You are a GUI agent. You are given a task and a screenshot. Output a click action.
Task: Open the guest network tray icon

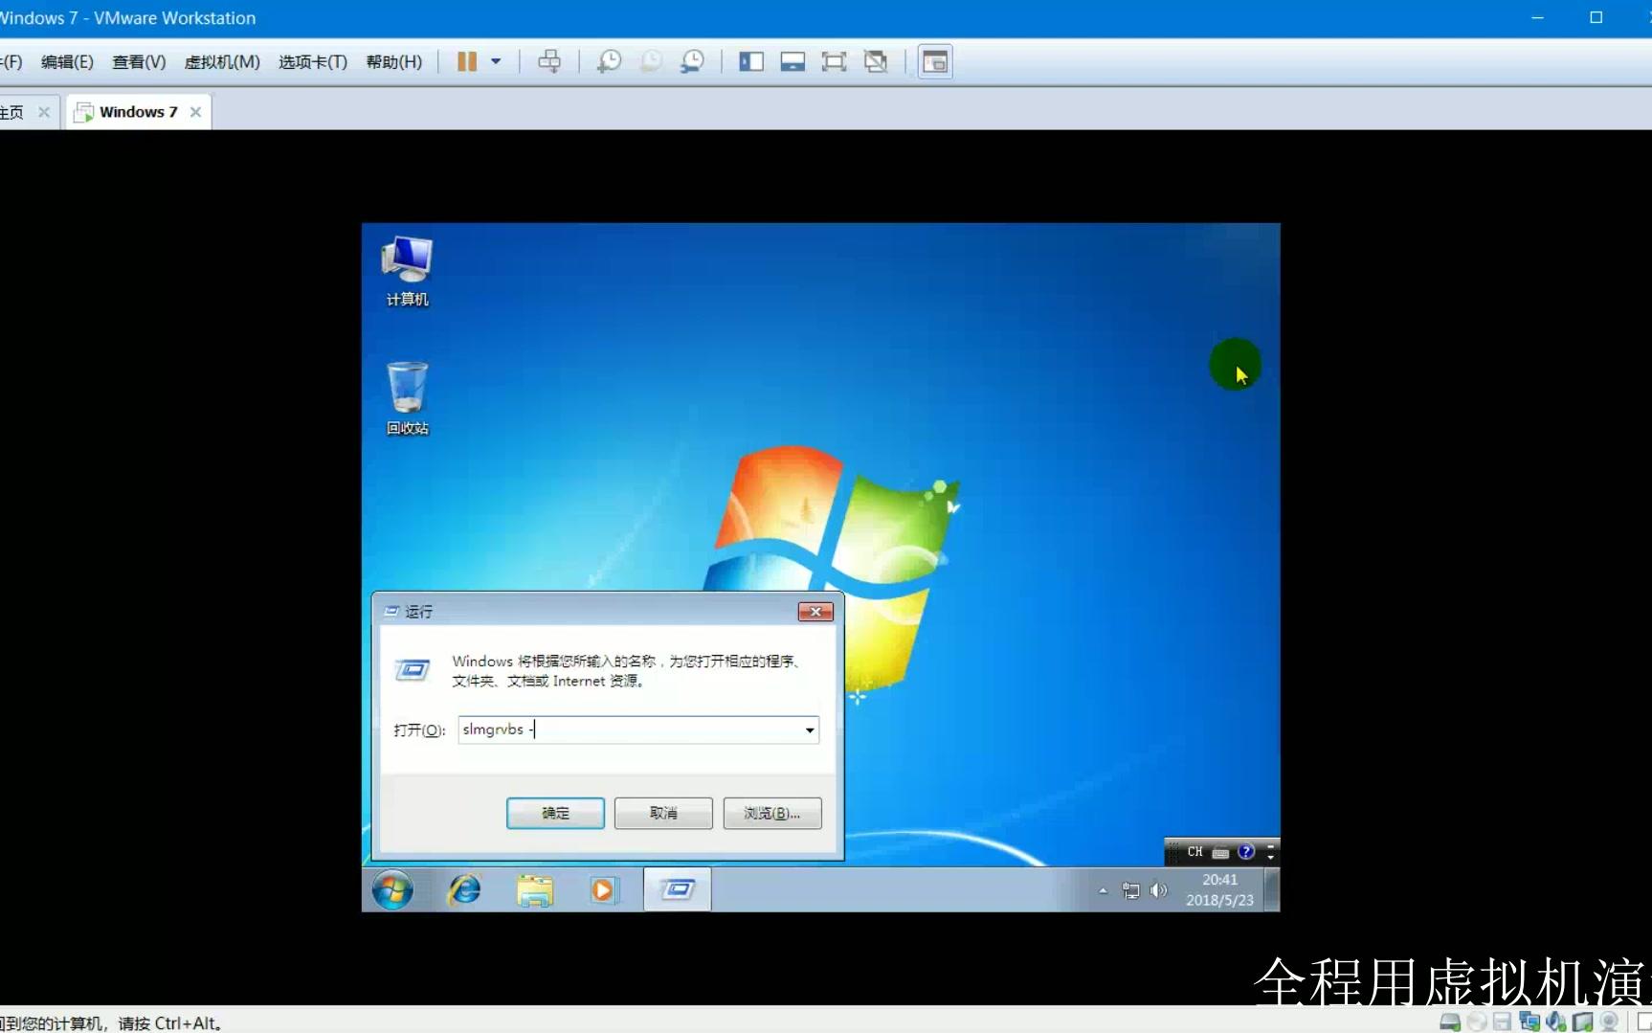1131,890
